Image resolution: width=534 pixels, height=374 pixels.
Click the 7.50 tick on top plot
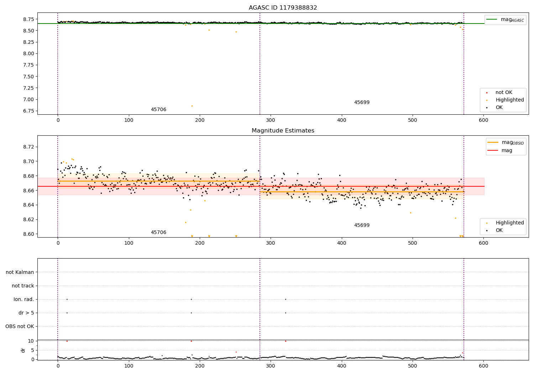pyautogui.click(x=28, y=77)
